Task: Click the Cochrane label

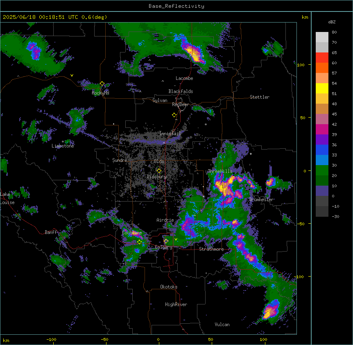Action: [132, 233]
